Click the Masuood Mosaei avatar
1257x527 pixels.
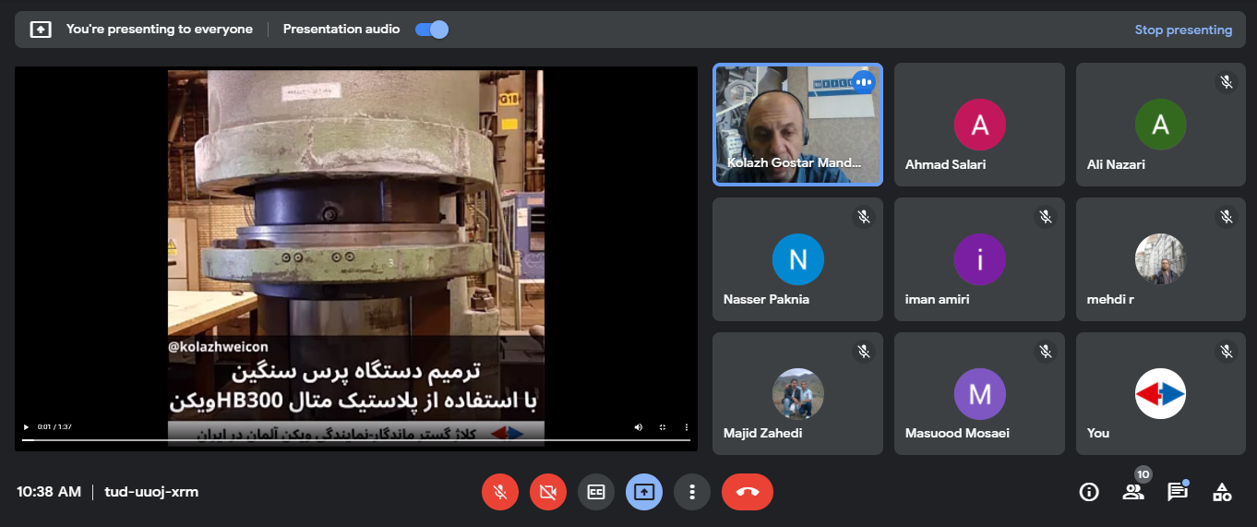(979, 394)
